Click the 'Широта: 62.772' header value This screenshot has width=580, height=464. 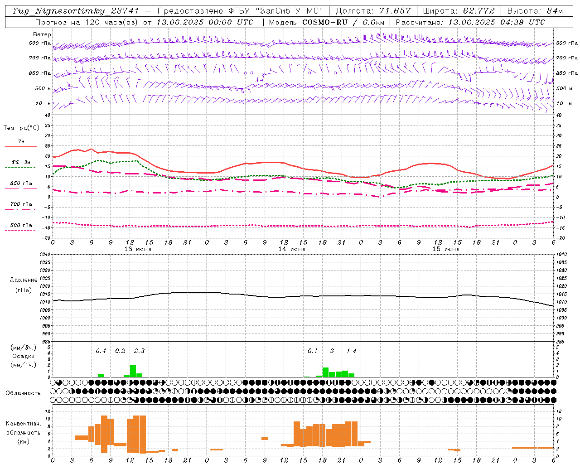pyautogui.click(x=459, y=11)
